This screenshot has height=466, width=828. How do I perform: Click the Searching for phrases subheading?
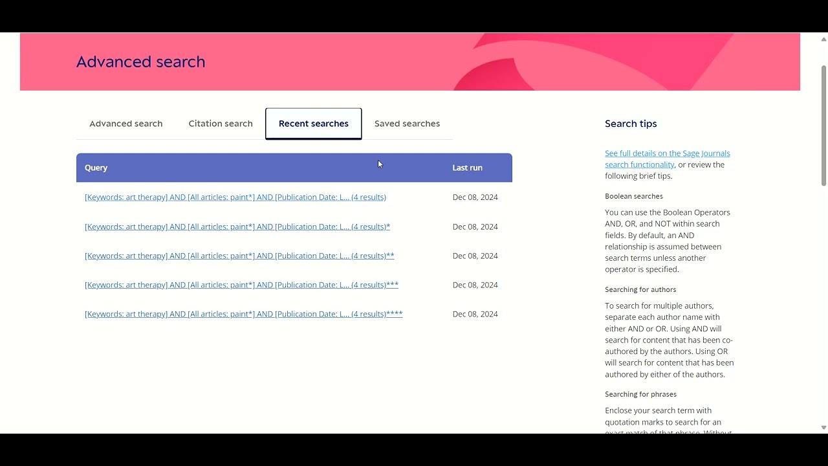point(640,394)
